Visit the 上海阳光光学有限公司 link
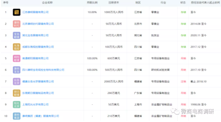The height and width of the screenshot is (122, 221). tap(35, 105)
